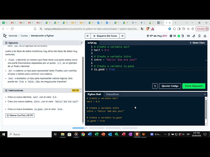Click the mobile phone icon in header
Image resolution: width=210 pixels, height=157 pixels.
[x=199, y=36]
